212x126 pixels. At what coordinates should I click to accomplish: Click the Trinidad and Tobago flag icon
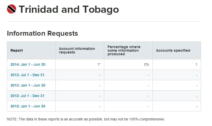point(11,9)
